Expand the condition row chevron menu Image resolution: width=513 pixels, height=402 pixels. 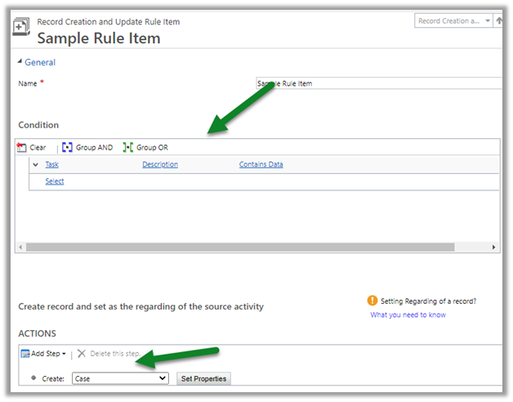pos(35,165)
